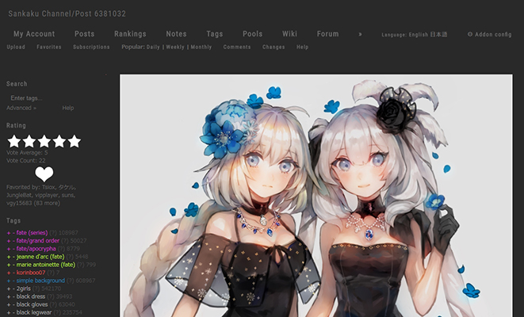Open Comments page
Image resolution: width=524 pixels, height=317 pixels.
(237, 47)
